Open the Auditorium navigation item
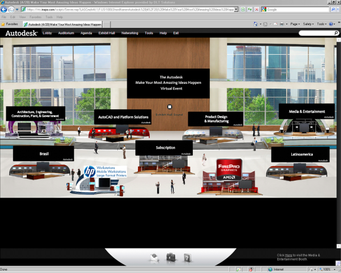 66,33
